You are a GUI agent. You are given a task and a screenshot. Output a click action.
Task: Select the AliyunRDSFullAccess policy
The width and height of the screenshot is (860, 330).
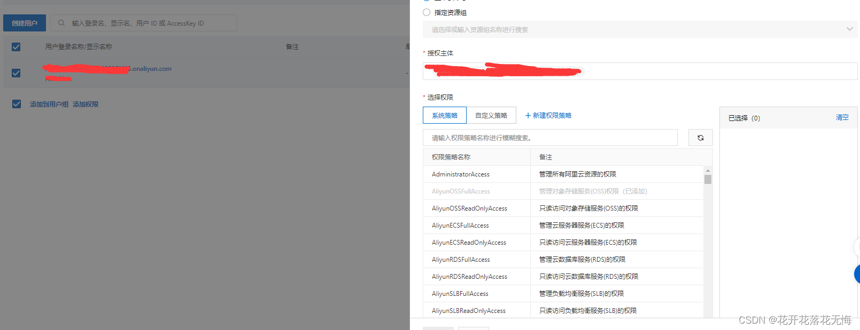tap(461, 260)
